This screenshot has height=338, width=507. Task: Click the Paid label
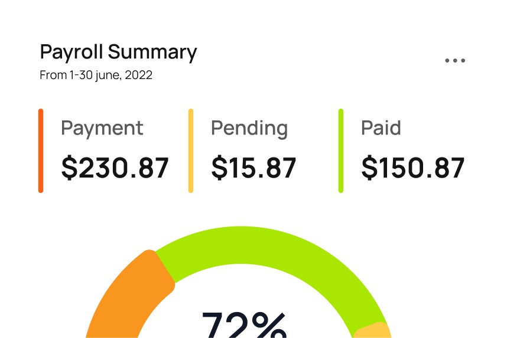(x=381, y=128)
